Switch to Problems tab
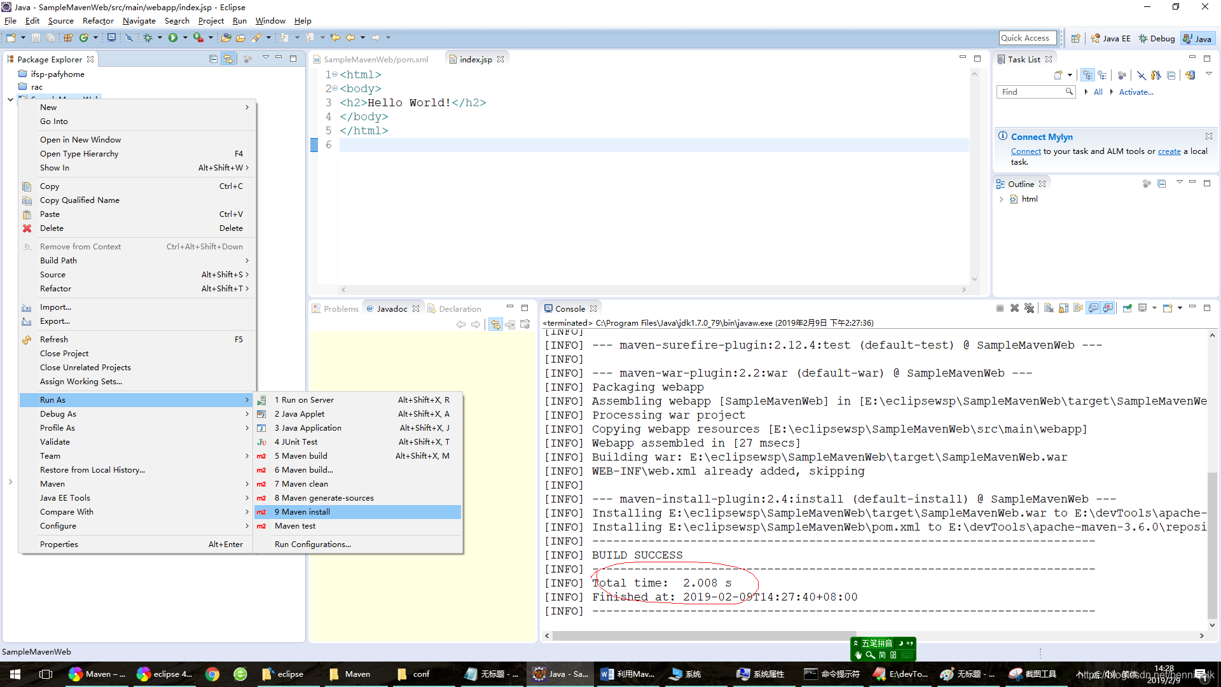The width and height of the screenshot is (1221, 687). 335,309
